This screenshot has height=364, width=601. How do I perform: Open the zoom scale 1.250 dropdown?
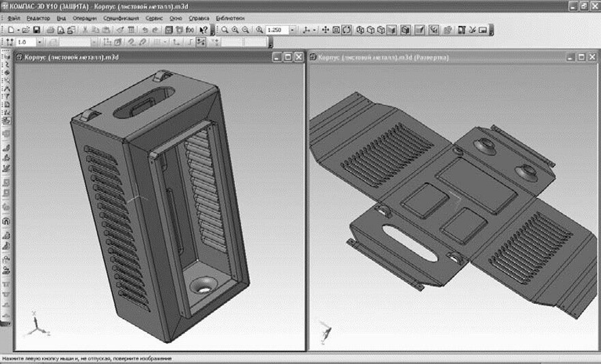pos(292,31)
